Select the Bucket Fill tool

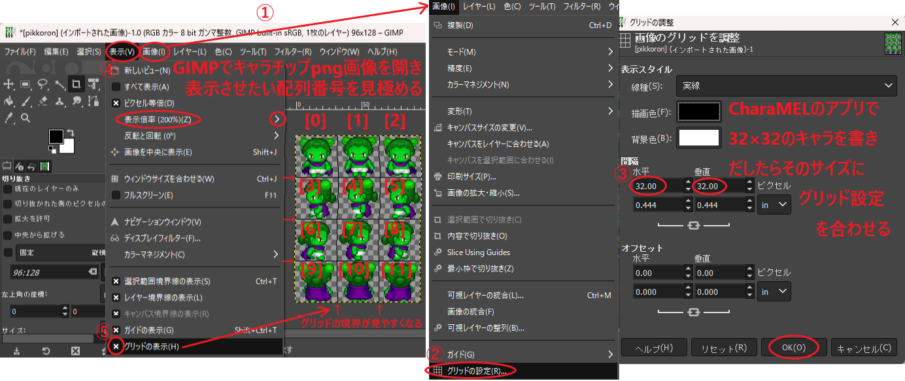point(9,101)
